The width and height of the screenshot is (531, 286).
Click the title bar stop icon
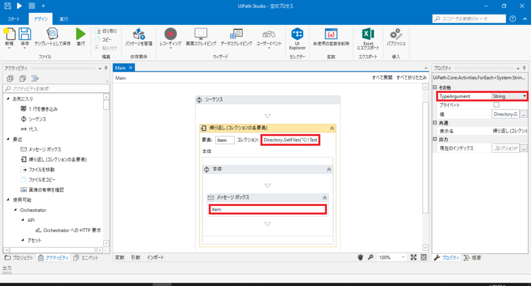32,6
